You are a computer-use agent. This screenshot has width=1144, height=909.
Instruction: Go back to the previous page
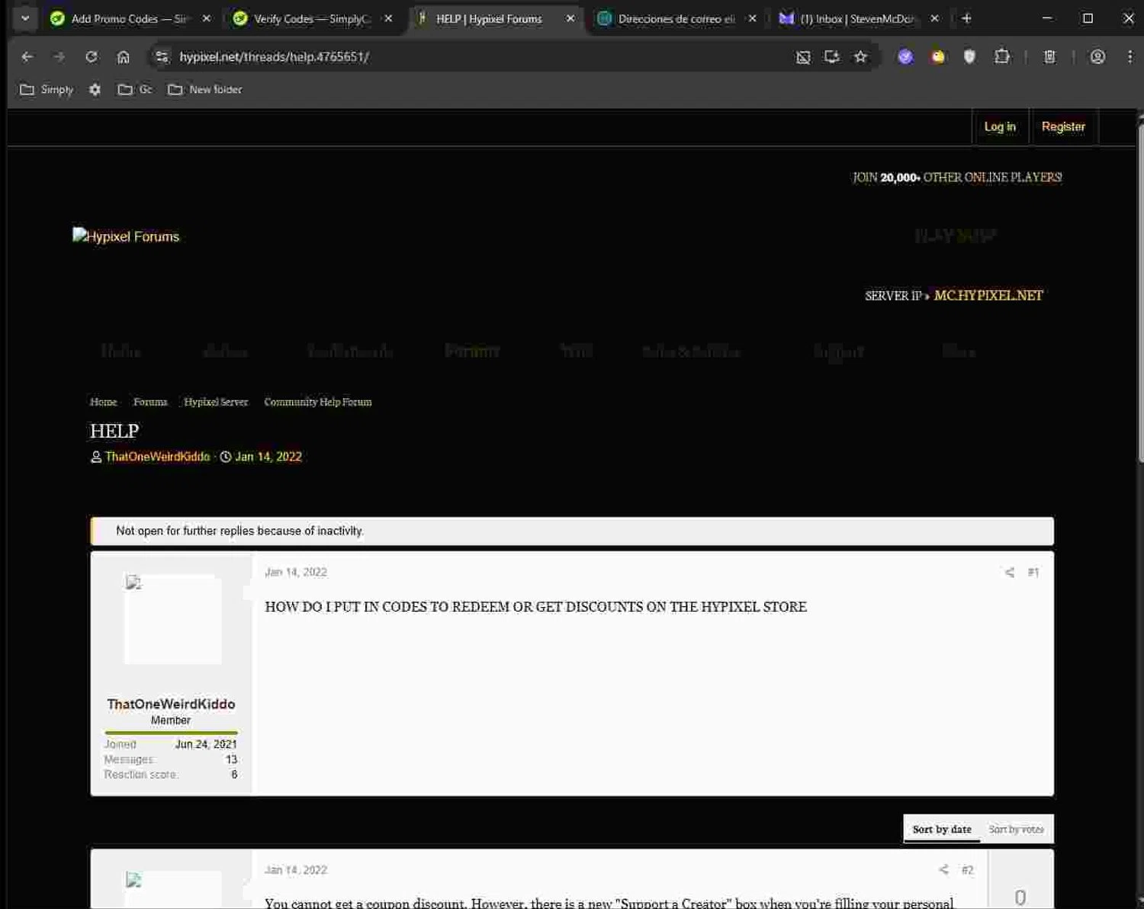click(x=27, y=56)
